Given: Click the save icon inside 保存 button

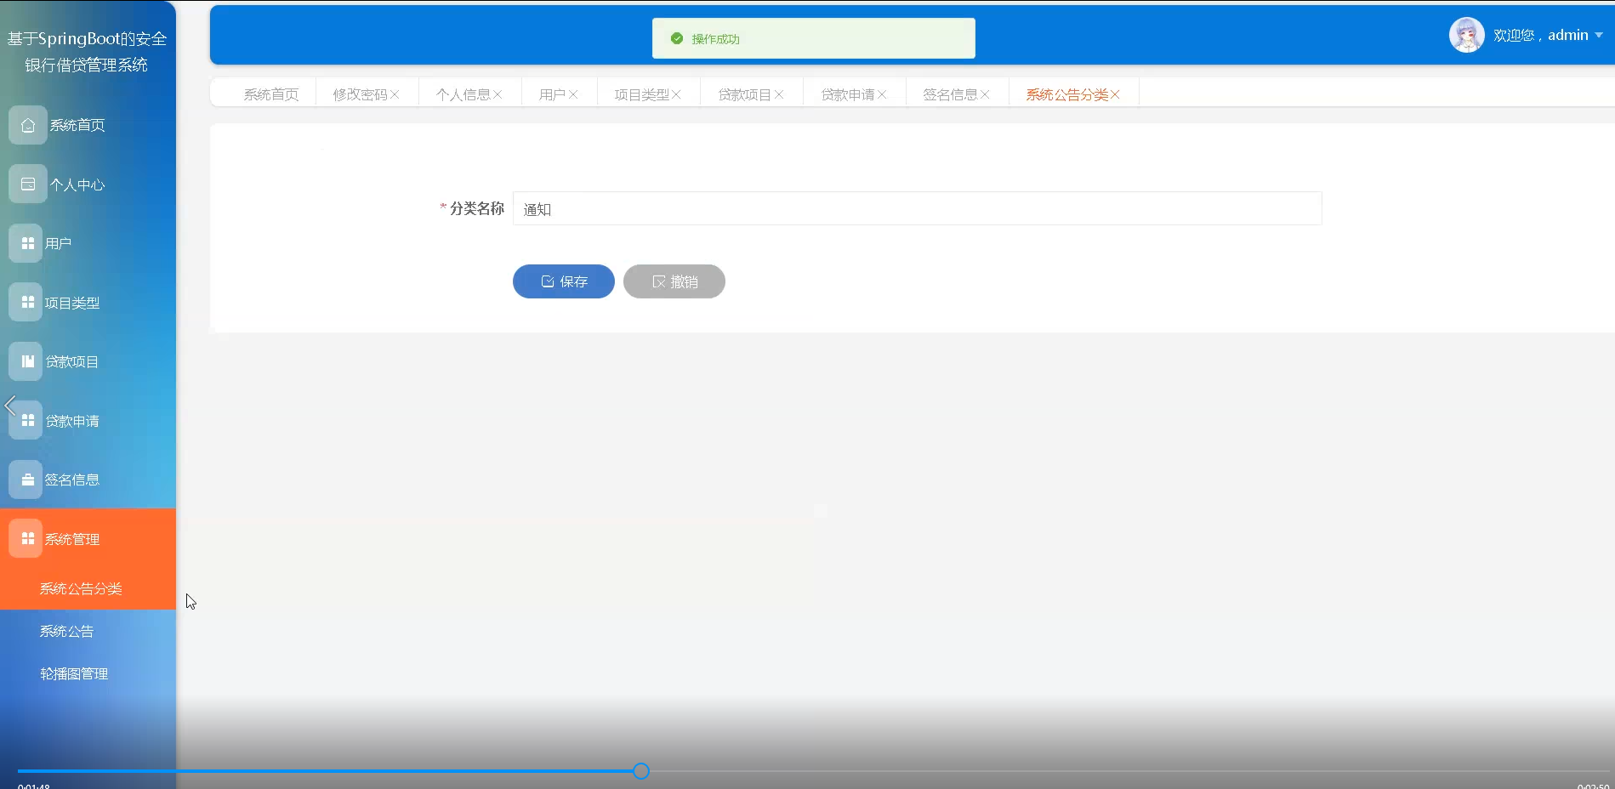Looking at the screenshot, I should click(x=547, y=281).
